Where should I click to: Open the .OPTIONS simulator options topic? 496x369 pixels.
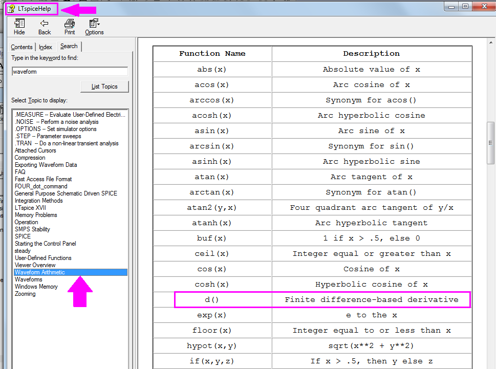click(x=56, y=129)
